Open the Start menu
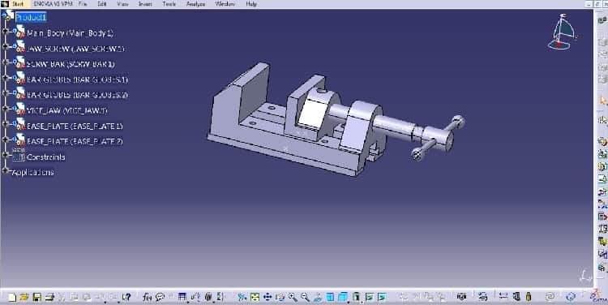 click(x=18, y=4)
